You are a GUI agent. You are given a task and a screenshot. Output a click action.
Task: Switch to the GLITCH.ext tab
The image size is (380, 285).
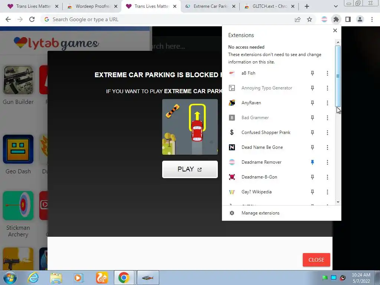[x=269, y=6]
